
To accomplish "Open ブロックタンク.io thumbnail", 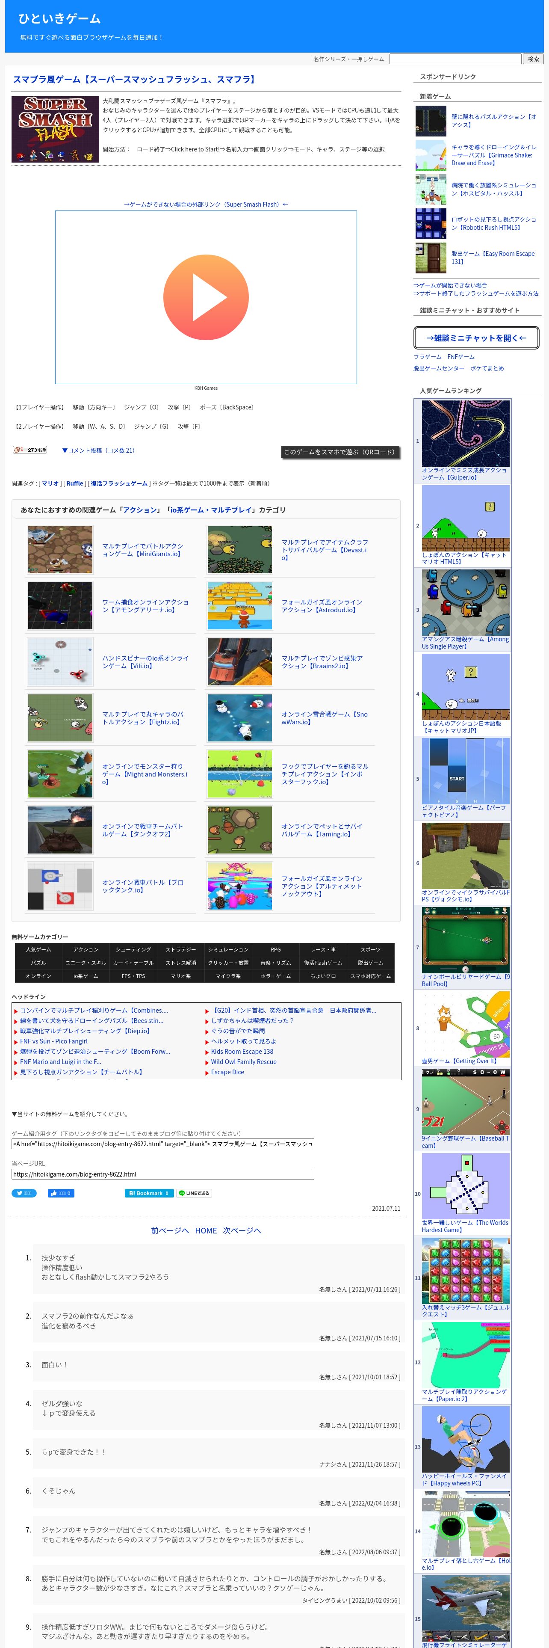I will tap(60, 886).
